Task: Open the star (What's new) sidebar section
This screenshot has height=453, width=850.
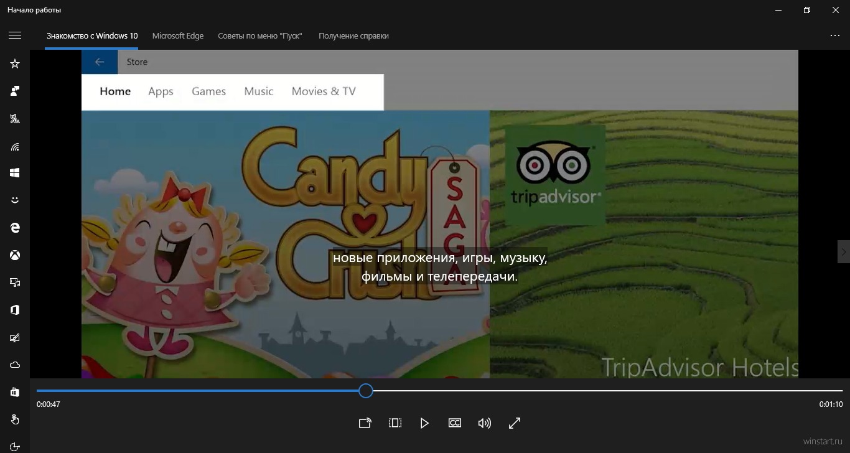Action: (x=15, y=63)
